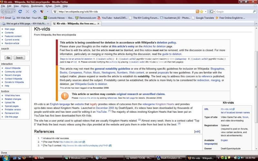The image size is (258, 161).
Task: Open the Cite this page toolbox link
Action: tap(11, 117)
